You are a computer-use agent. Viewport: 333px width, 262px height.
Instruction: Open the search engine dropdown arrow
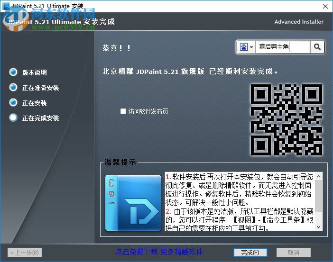coord(251,47)
